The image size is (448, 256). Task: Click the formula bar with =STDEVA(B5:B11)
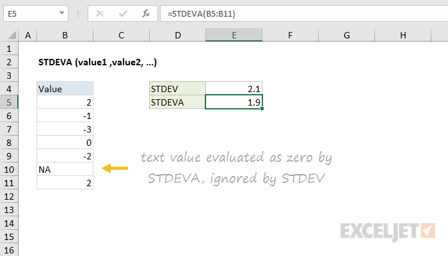(304, 13)
